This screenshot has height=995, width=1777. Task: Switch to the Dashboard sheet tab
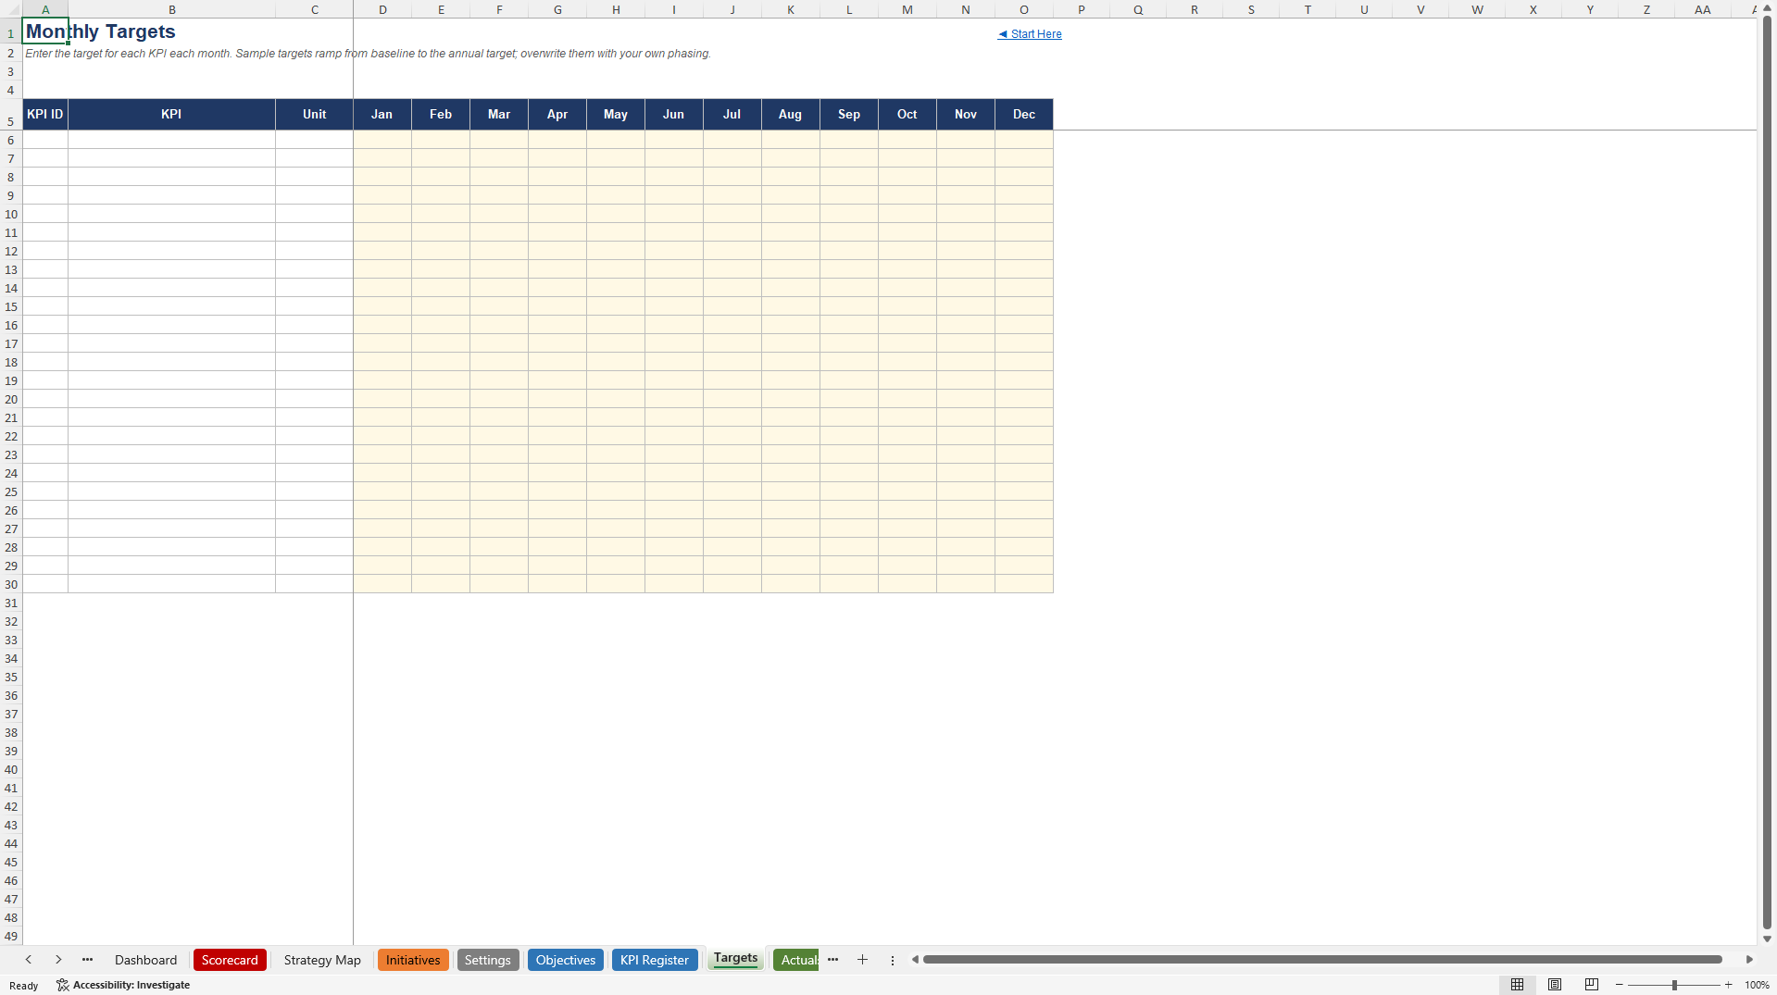tap(145, 960)
